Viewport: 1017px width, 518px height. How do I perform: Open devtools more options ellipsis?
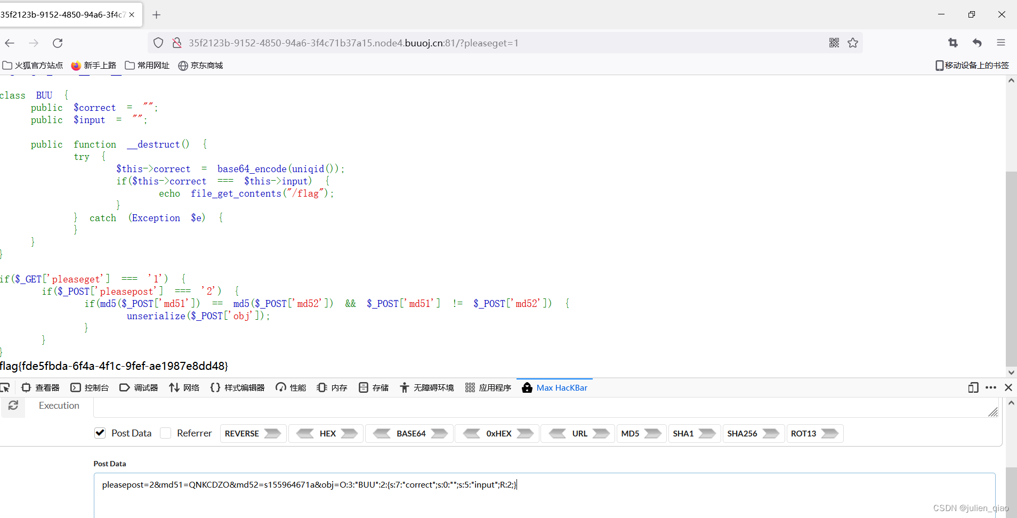click(991, 387)
